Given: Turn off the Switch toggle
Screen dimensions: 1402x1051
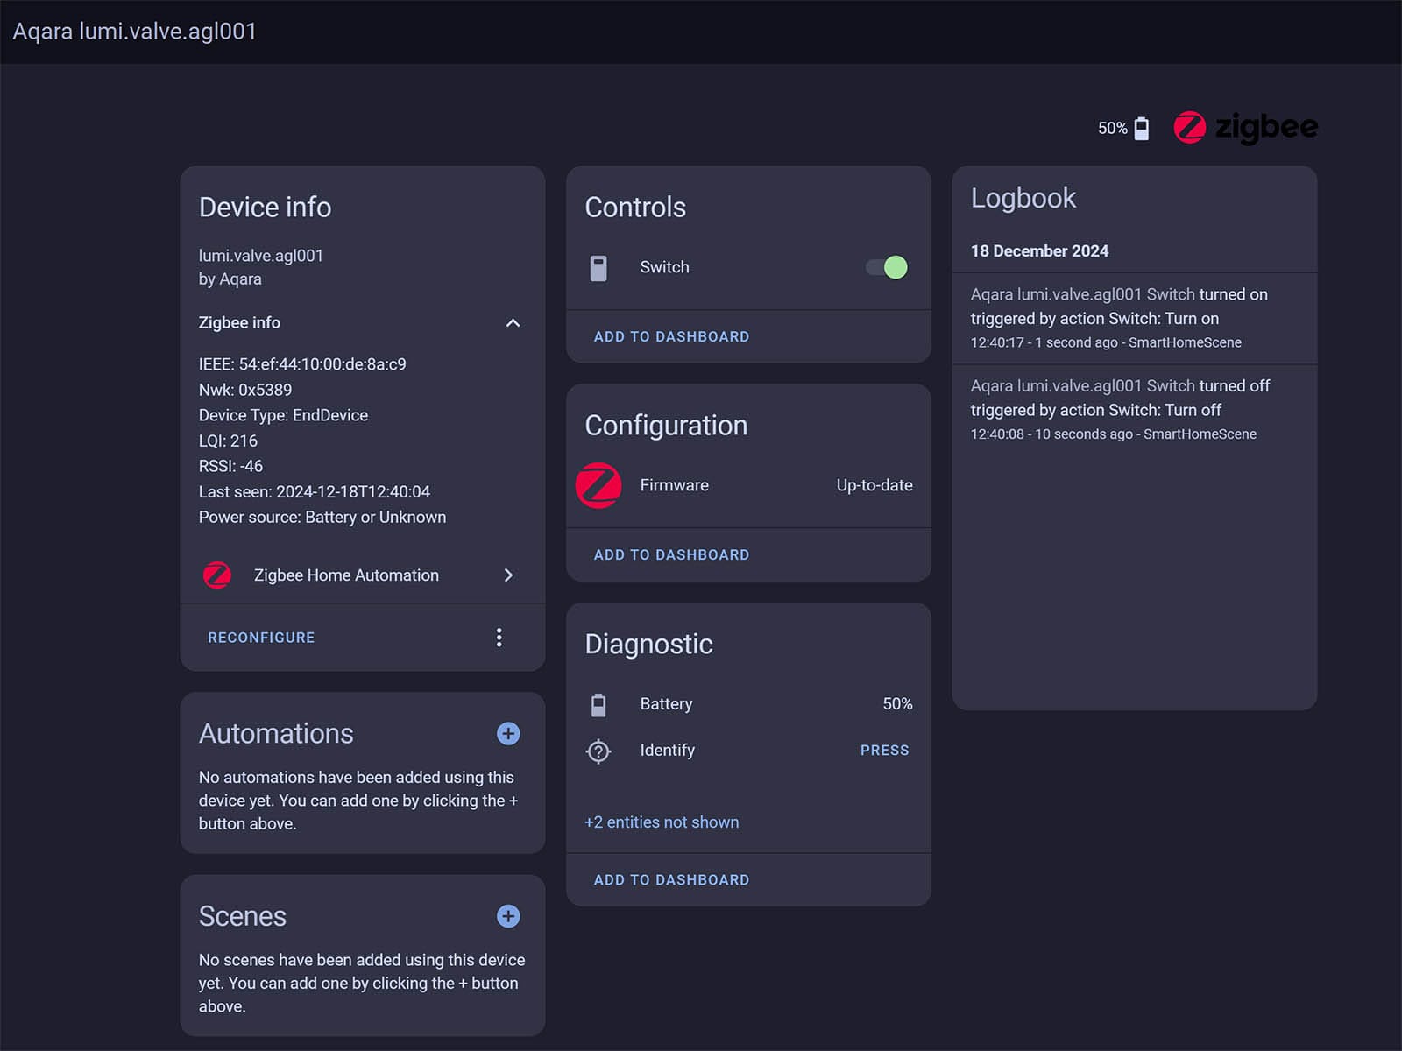Looking at the screenshot, I should pyautogui.click(x=887, y=267).
